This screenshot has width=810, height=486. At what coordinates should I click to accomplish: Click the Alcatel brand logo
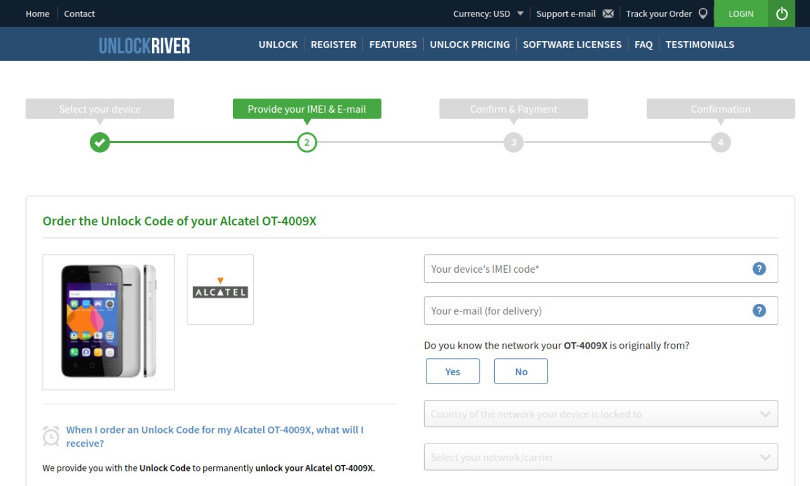tap(220, 289)
